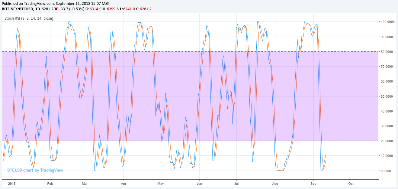The height and width of the screenshot is (189, 398).
Task: Click the 30.0000 axis label
Action: pyautogui.click(x=387, y=126)
